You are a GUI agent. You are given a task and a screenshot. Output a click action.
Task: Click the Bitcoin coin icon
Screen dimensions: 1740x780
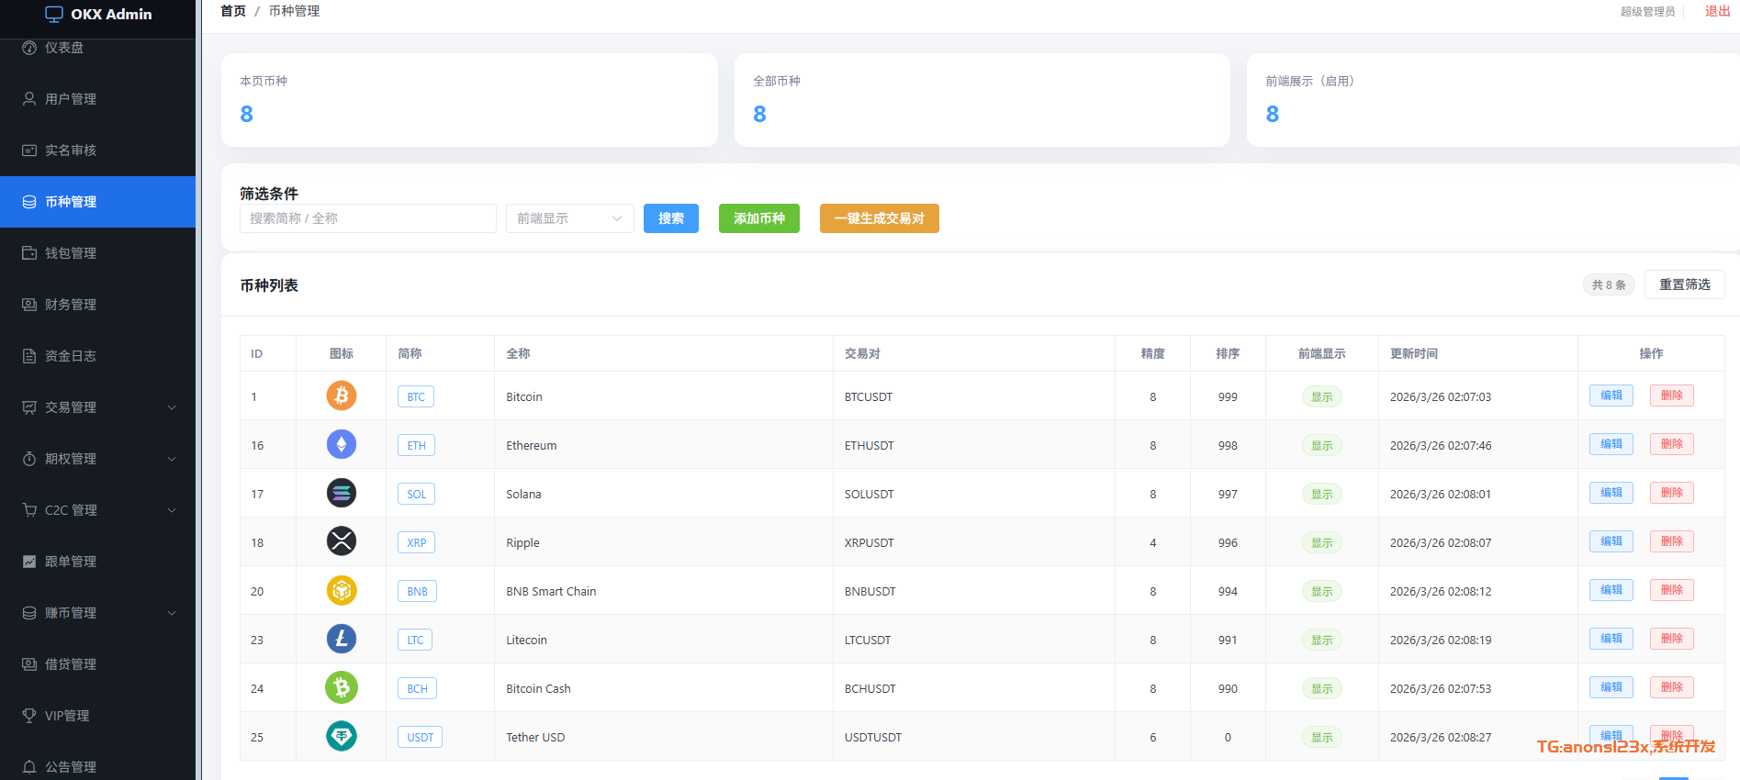tap(342, 396)
